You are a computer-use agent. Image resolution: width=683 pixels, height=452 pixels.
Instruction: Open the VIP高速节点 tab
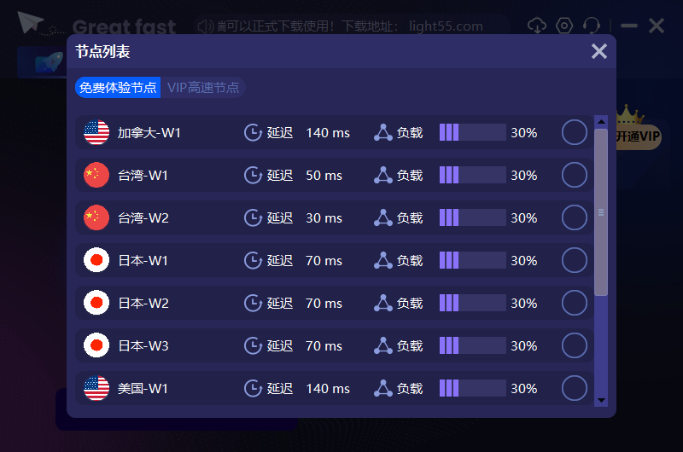pyautogui.click(x=203, y=88)
